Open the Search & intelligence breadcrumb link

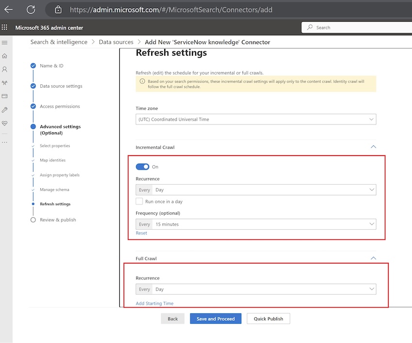59,42
